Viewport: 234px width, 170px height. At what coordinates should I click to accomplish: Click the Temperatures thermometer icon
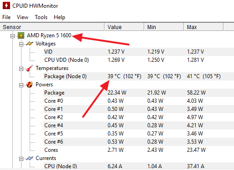tap(30, 68)
